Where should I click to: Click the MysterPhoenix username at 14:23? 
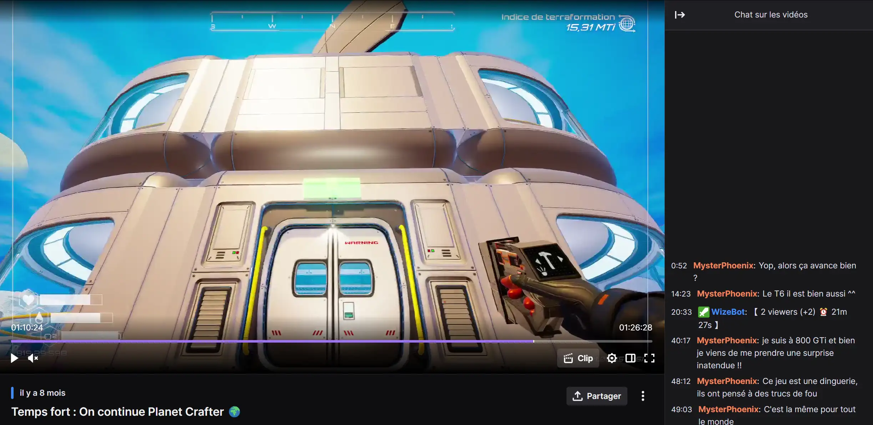[727, 294]
